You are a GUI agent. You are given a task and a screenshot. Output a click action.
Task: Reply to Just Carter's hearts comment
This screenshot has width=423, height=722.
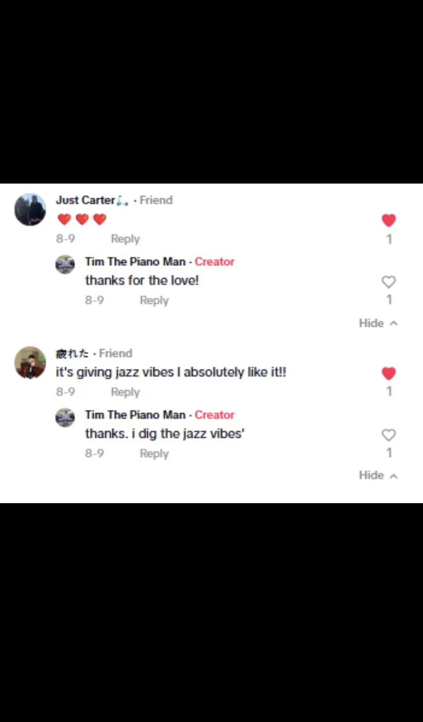click(125, 239)
